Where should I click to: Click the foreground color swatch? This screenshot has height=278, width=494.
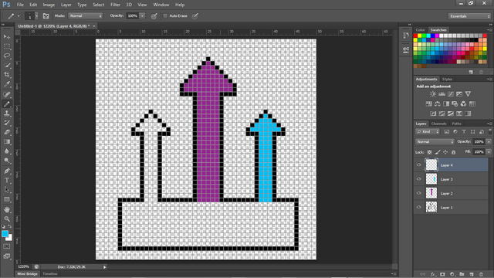pos(5,233)
